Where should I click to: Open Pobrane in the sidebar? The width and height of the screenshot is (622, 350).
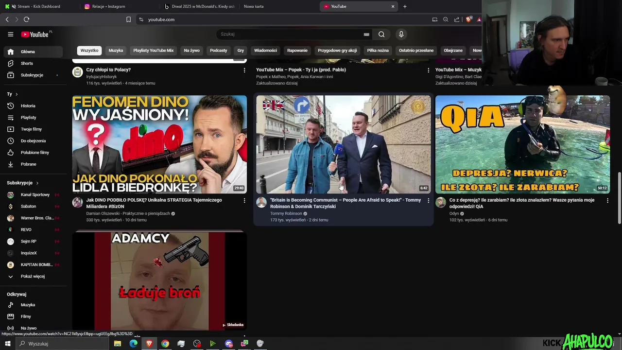(x=33, y=164)
